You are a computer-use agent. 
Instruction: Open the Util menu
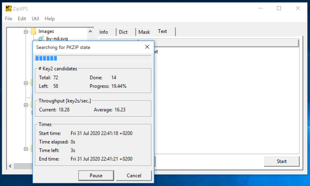pyautogui.click(x=35, y=18)
